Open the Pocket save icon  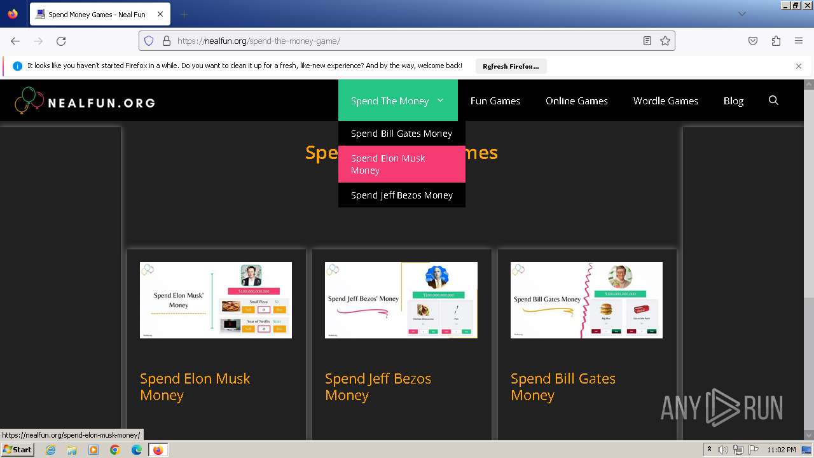[x=753, y=41]
